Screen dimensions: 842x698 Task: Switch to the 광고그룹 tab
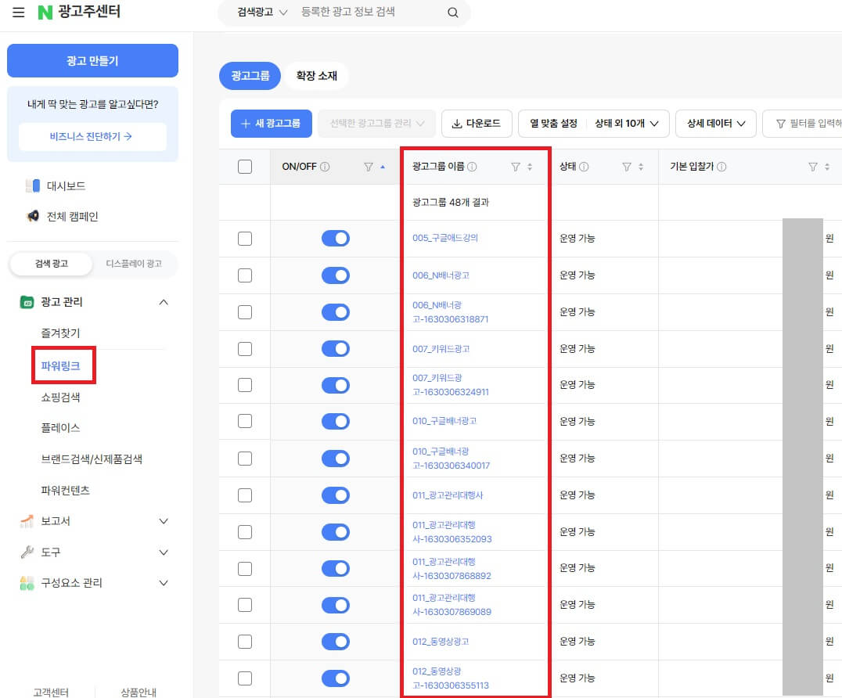pyautogui.click(x=250, y=76)
